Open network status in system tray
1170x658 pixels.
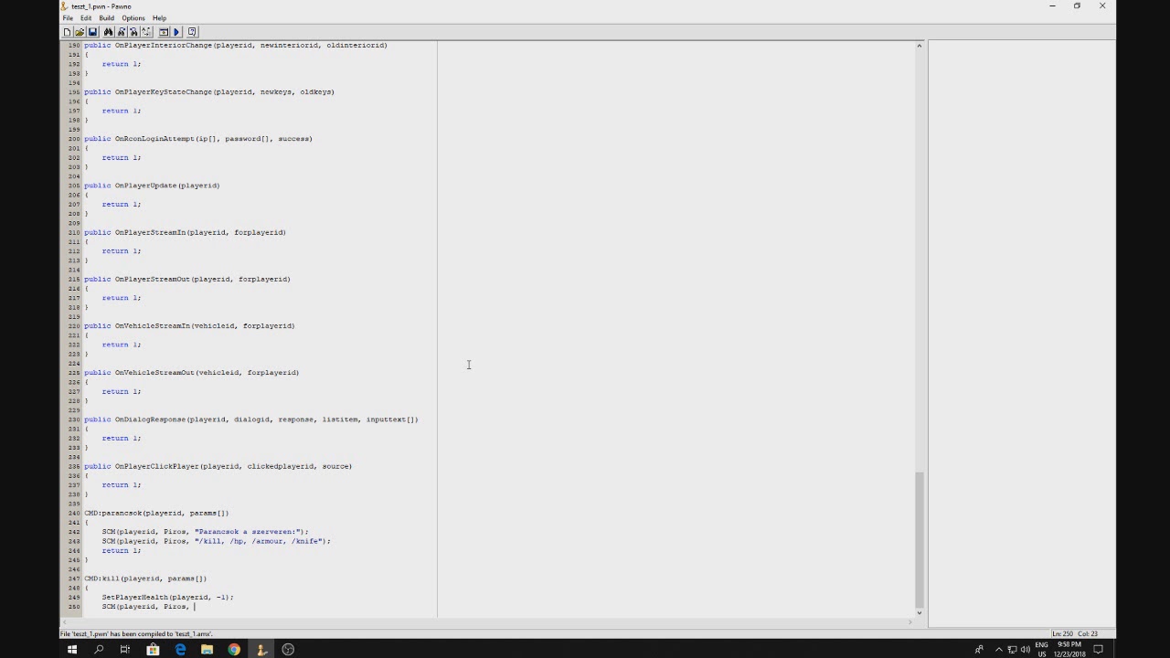pyautogui.click(x=1012, y=650)
